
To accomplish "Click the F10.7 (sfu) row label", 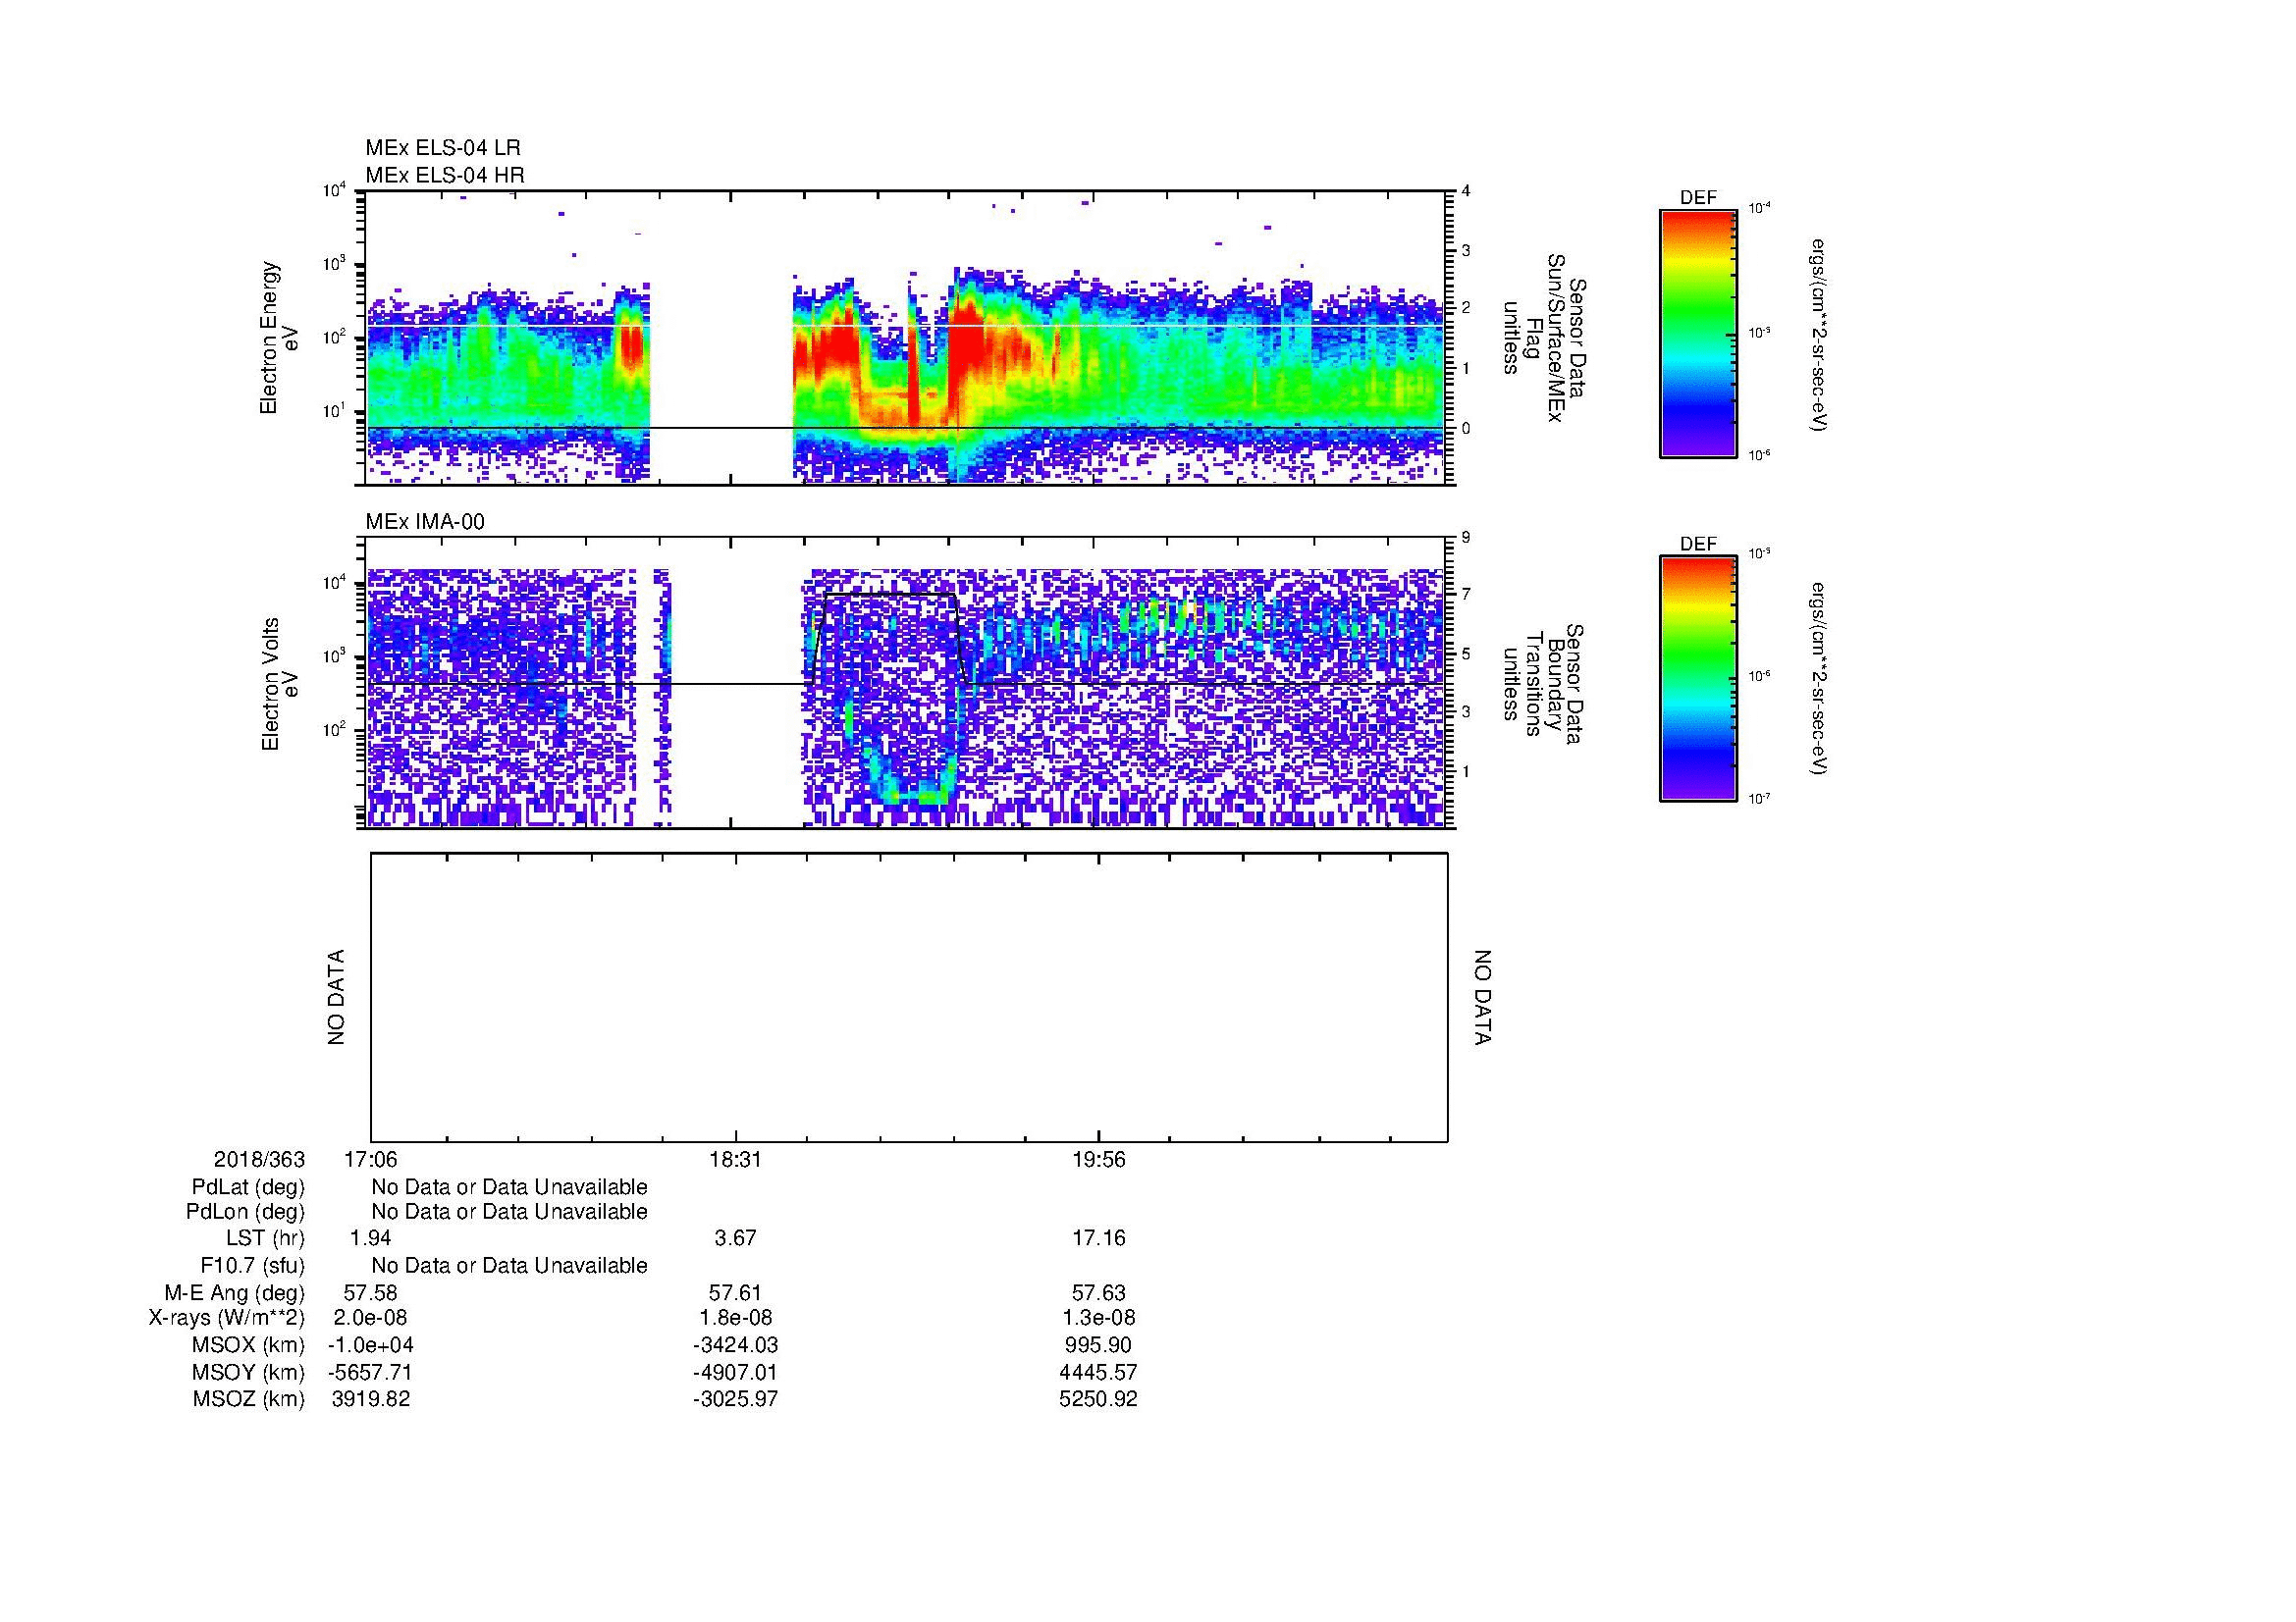I will pos(253,1266).
